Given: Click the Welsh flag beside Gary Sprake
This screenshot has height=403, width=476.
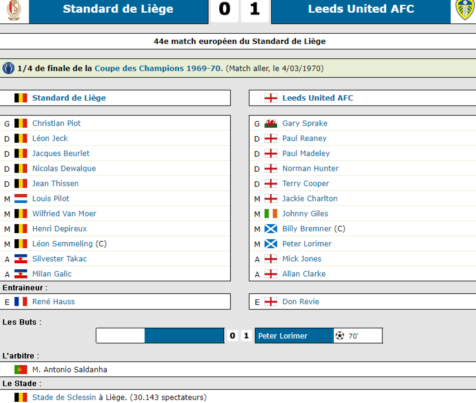Looking at the screenshot, I should click(271, 123).
